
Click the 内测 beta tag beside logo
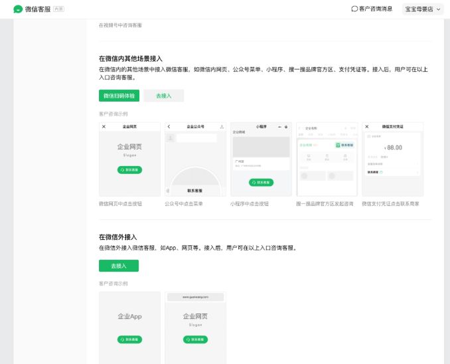tap(59, 9)
